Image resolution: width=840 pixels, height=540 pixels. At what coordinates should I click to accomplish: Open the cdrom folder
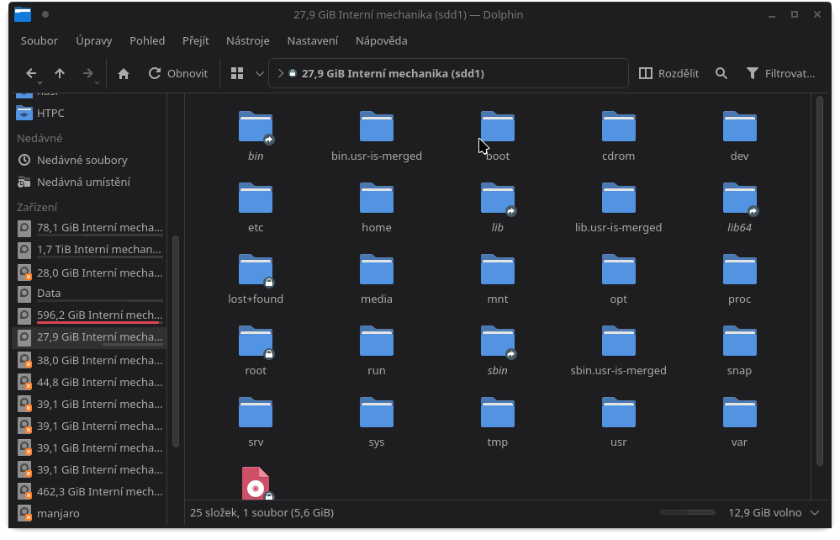tap(618, 135)
